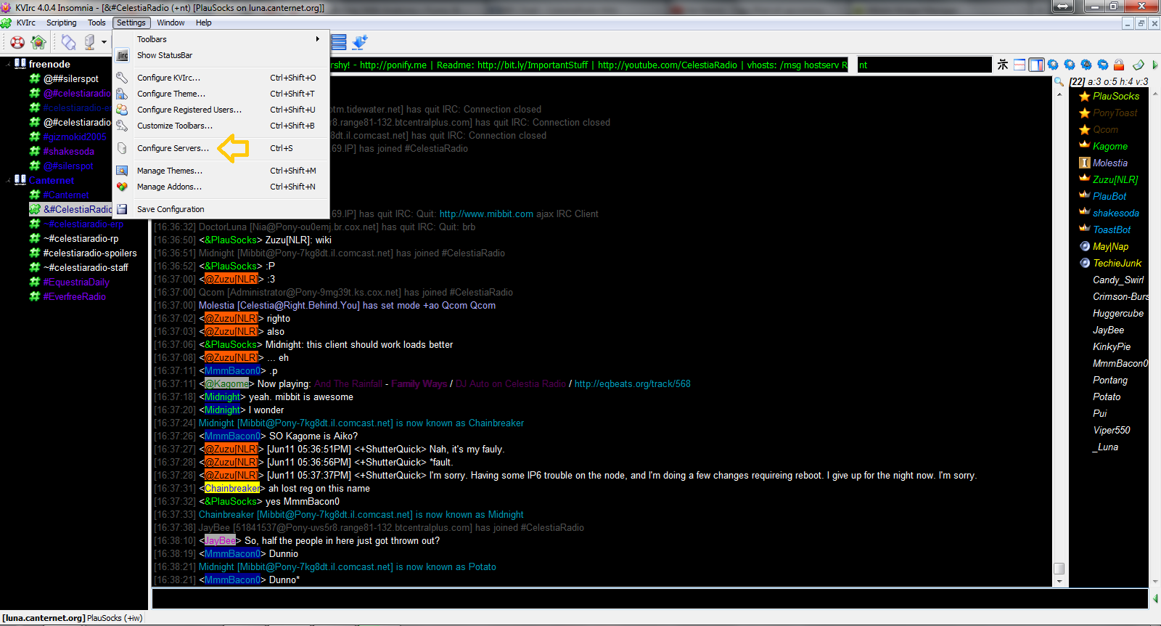Screen dimensions: 1161x626
Task: Click the Registered Users icon in menu
Action: pos(123,110)
